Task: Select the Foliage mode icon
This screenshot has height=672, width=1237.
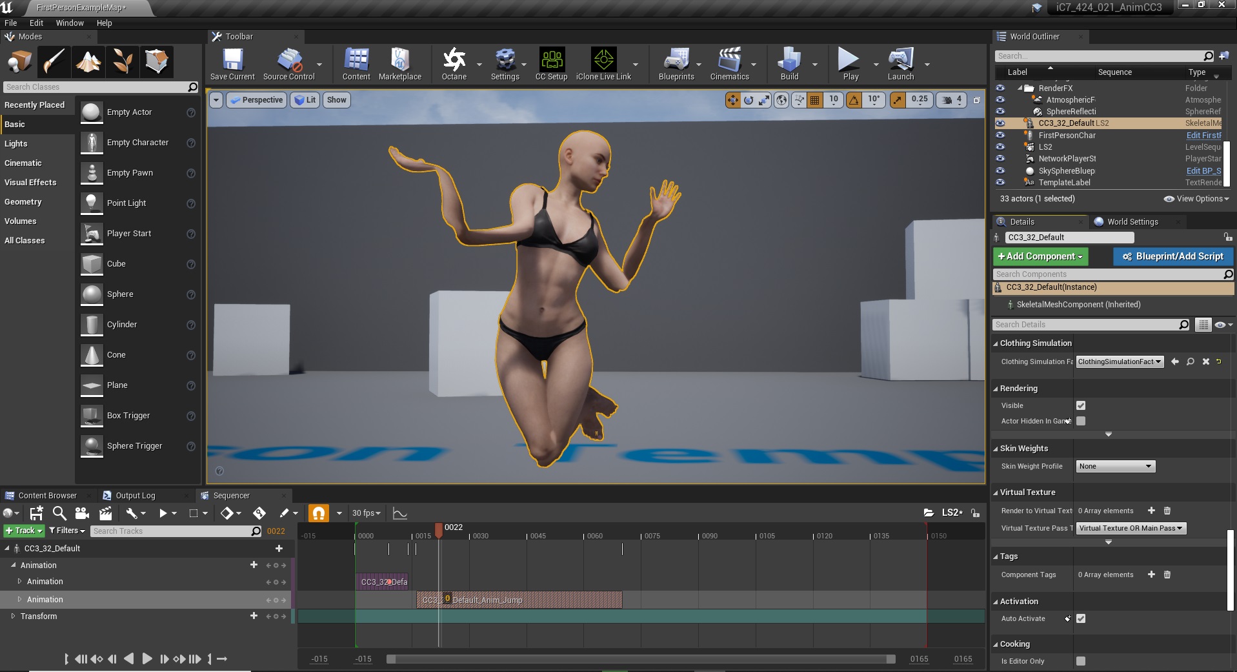Action: pos(122,62)
